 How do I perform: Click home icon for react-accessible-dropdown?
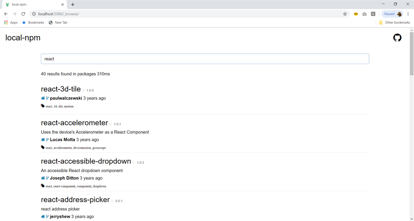(x=43, y=178)
